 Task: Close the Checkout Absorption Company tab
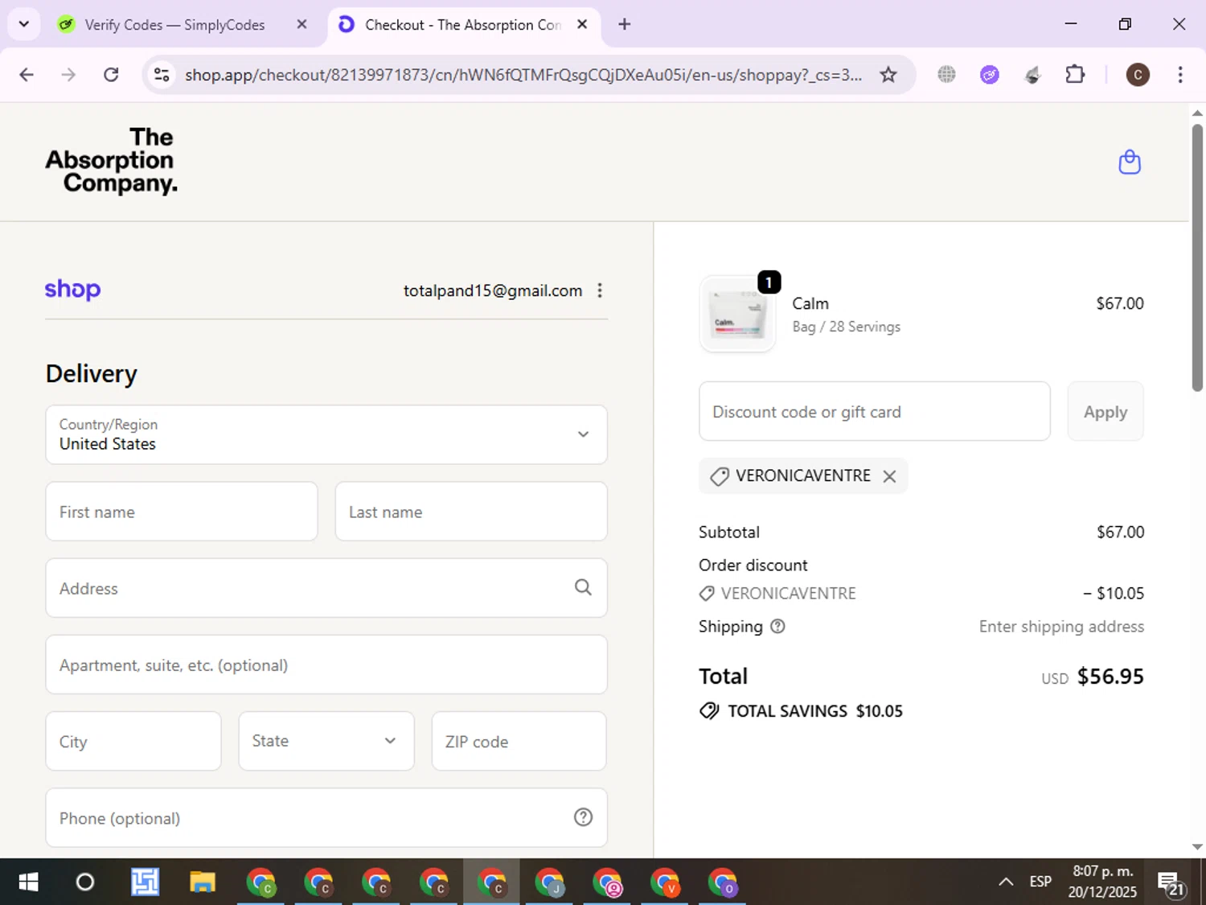pyautogui.click(x=582, y=24)
